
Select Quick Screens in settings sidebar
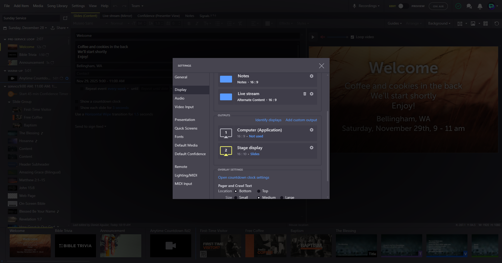click(191, 128)
